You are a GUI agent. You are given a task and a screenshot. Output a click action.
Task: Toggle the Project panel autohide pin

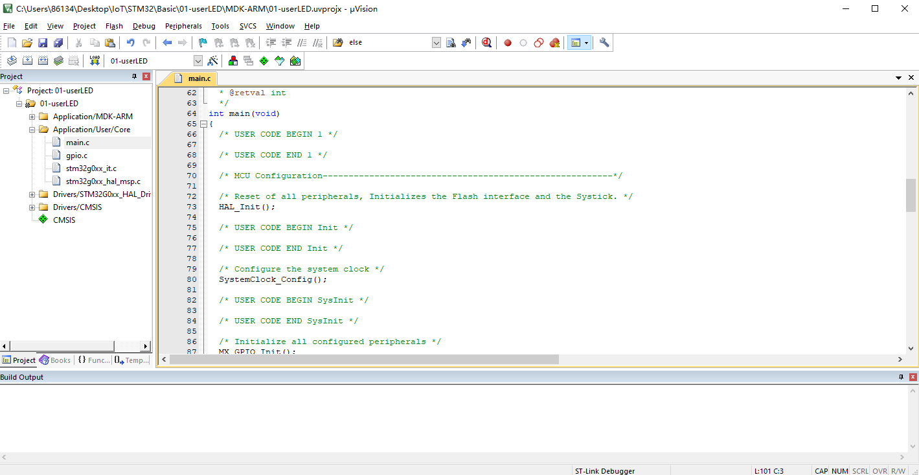[135, 76]
